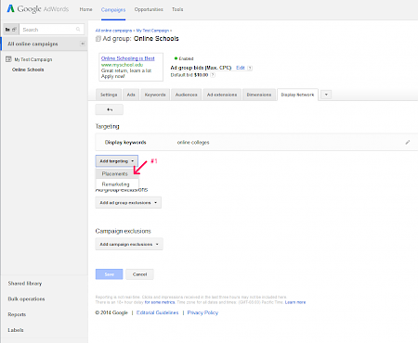Click the Save button
This screenshot has height=343, width=418.
109,274
